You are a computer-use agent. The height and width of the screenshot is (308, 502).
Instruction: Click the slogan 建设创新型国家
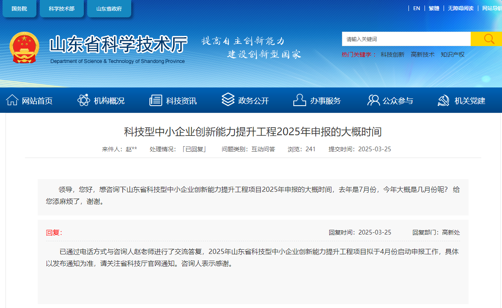point(264,54)
